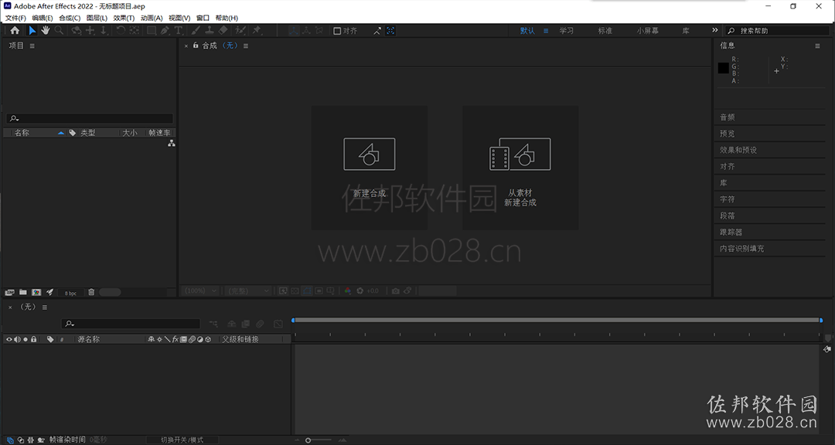The image size is (835, 445).
Task: Create a new folder in Project panel
Action: (x=23, y=292)
